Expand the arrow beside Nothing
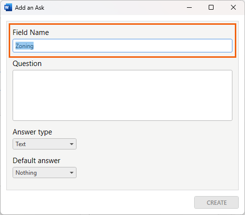Image resolution: width=245 pixels, height=215 pixels. click(72, 173)
